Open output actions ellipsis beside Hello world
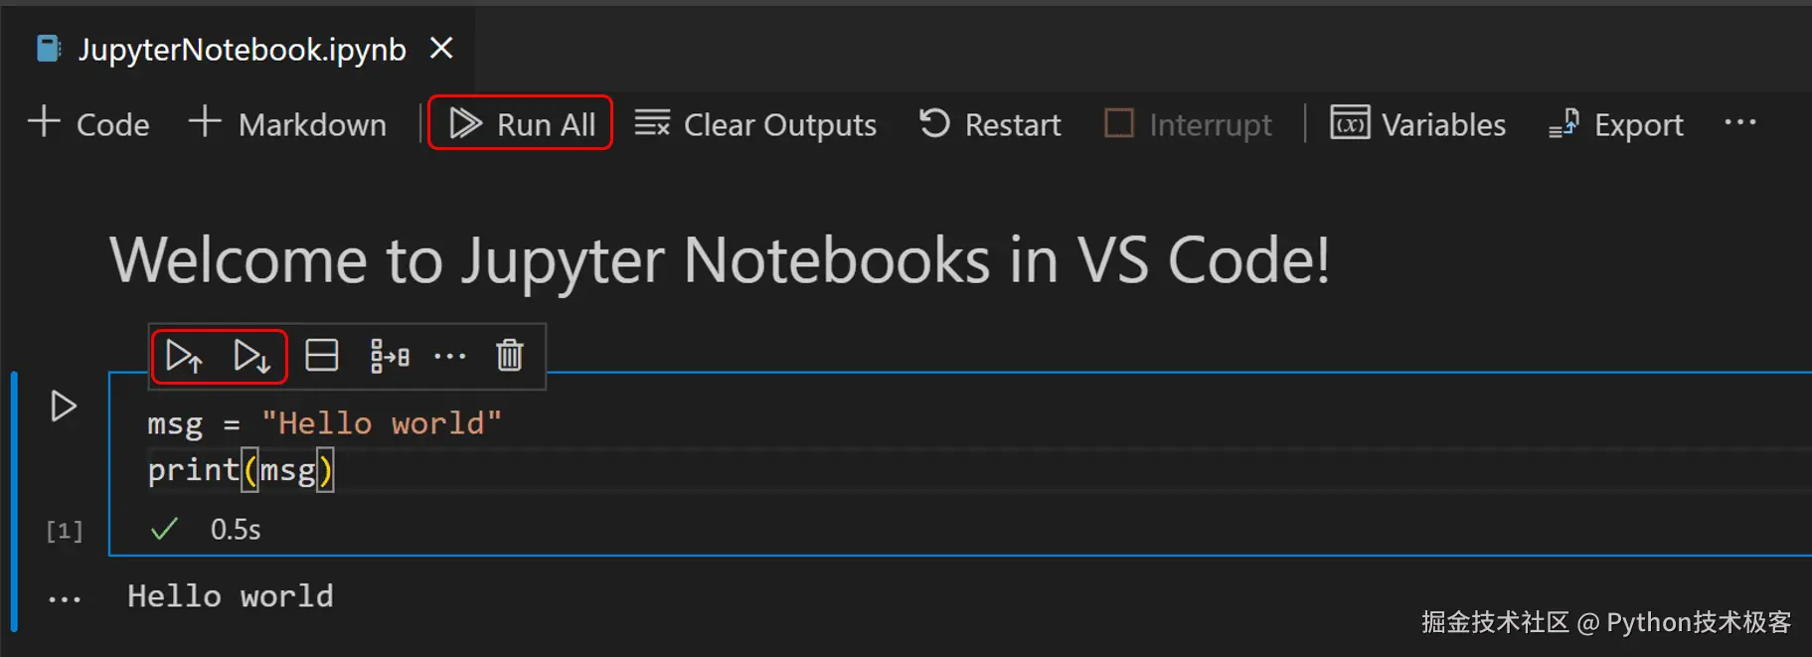1812x657 pixels. (x=65, y=599)
